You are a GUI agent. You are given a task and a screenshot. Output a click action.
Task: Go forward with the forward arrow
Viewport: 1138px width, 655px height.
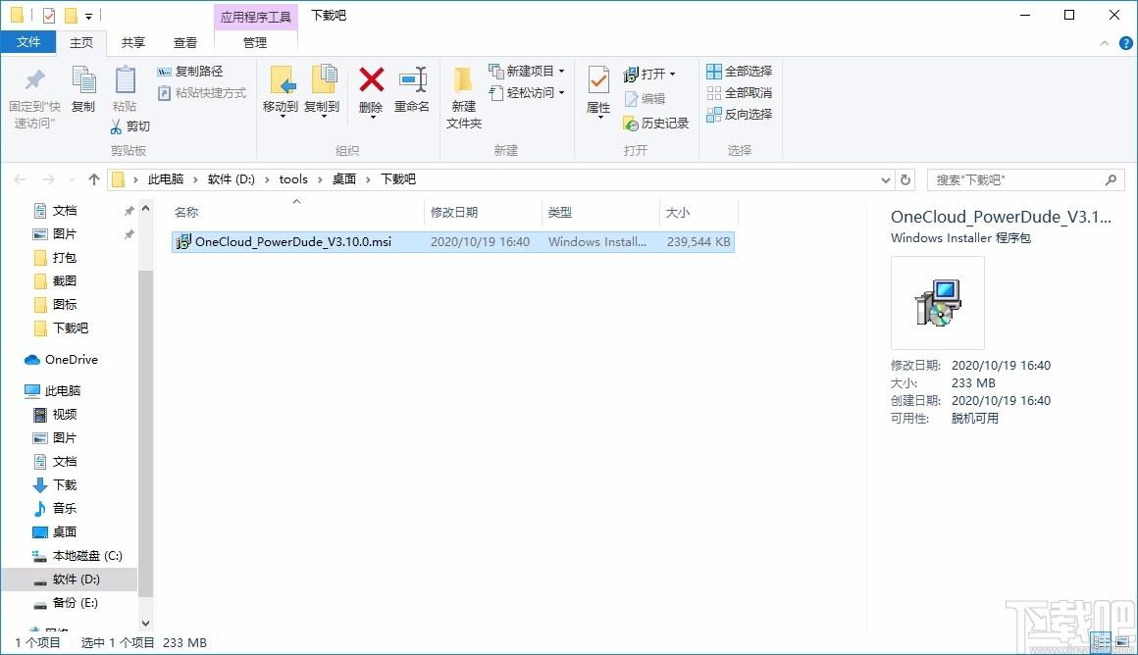coord(49,179)
